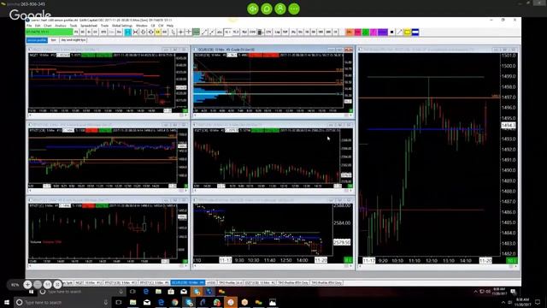Viewport: 547px width, 308px height.
Task: Click the Windows Start button
Action: coord(6,302)
